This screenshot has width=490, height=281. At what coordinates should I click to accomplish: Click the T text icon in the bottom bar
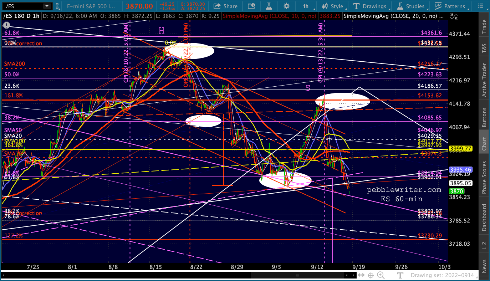(x=400, y=275)
